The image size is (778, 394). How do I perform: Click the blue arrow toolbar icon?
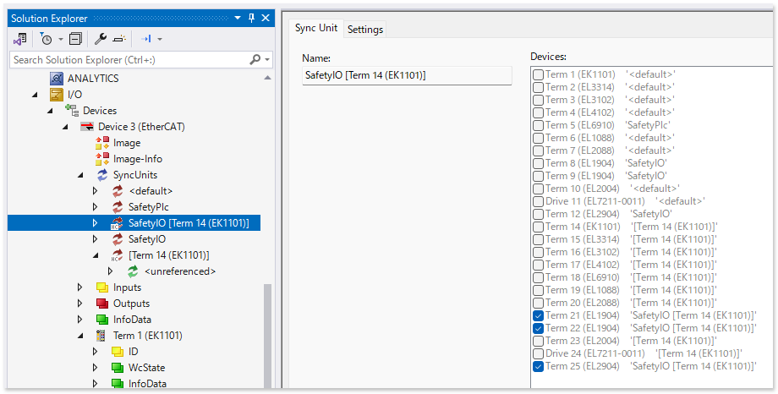pyautogui.click(x=146, y=39)
